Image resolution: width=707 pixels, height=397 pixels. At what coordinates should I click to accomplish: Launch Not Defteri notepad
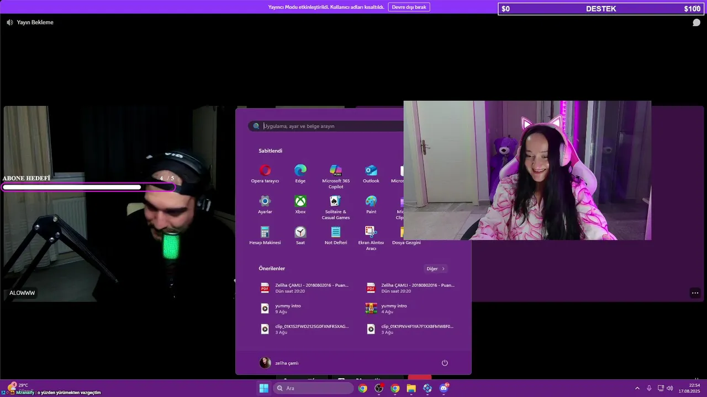(336, 235)
